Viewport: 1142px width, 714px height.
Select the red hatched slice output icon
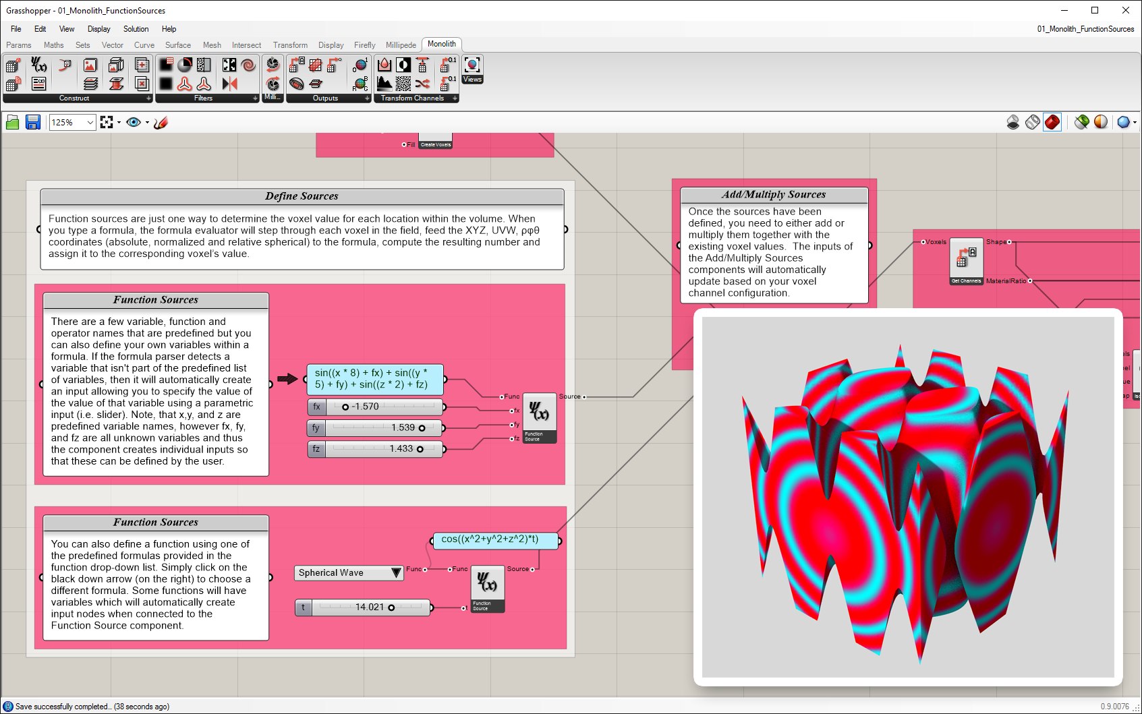point(315,65)
